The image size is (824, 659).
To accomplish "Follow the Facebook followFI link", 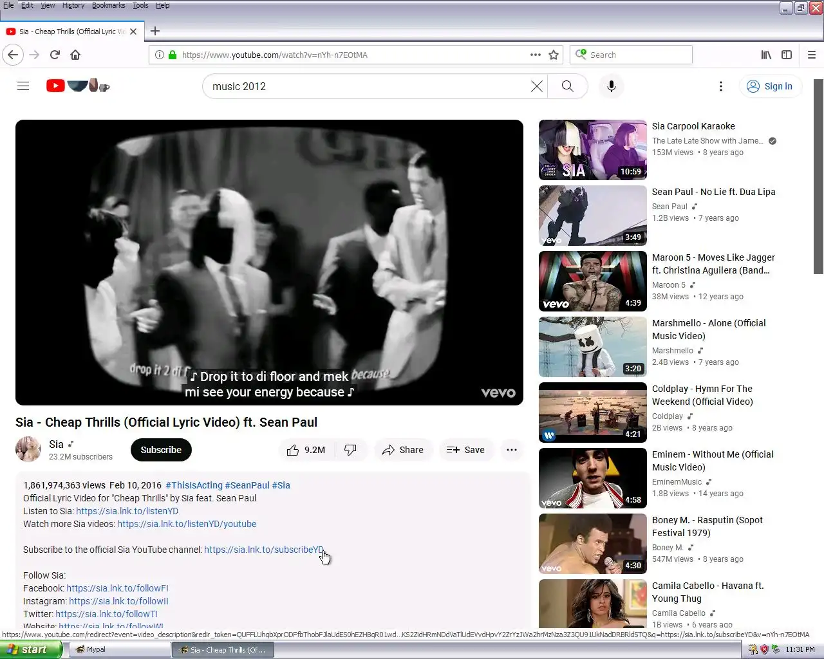I will (x=117, y=588).
